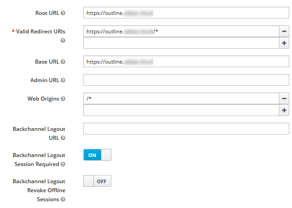Click the empty second Web Origins field
Screen dimensions: 292x208
pyautogui.click(x=181, y=110)
